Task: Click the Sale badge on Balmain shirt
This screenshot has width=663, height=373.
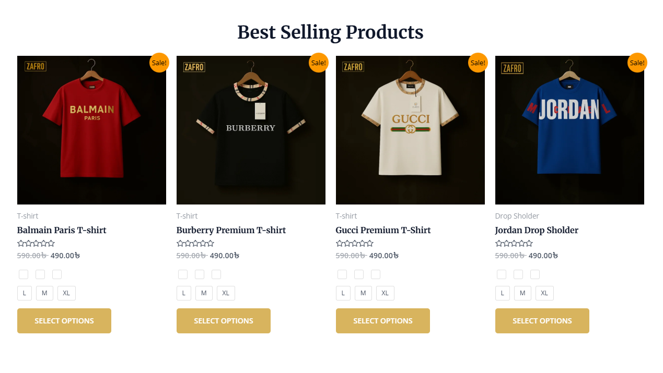Action: coord(159,63)
